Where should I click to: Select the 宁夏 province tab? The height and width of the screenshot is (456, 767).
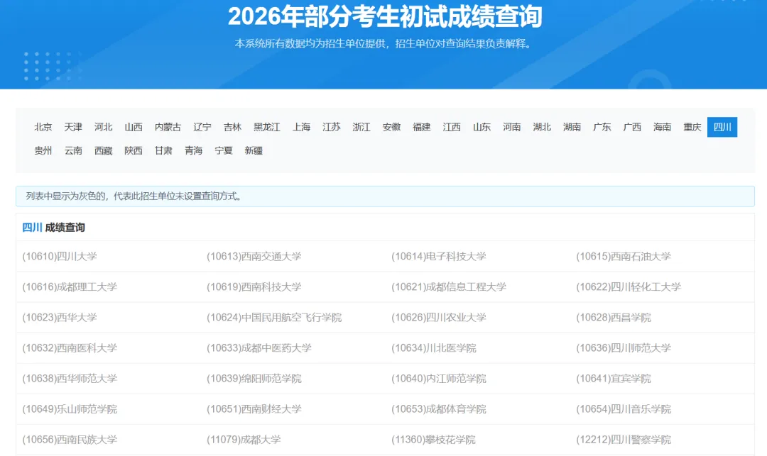click(224, 150)
